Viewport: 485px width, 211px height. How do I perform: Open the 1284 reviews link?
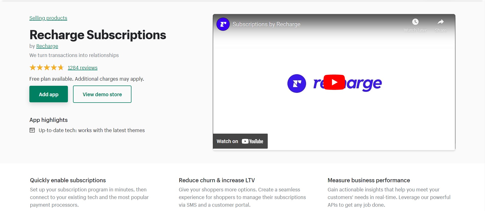tap(82, 68)
